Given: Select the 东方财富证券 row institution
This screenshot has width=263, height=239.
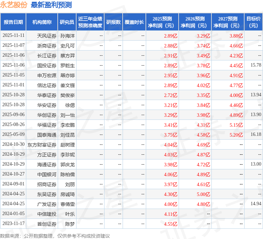Looking at the screenshot, I should pos(42,144).
